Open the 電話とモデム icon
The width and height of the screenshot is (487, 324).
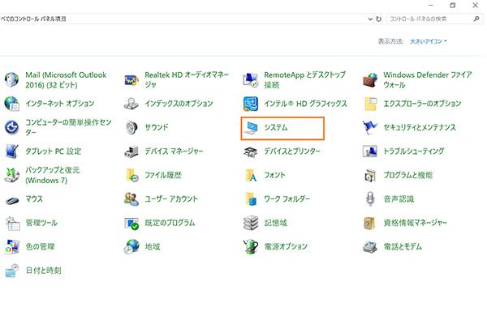coord(371,246)
